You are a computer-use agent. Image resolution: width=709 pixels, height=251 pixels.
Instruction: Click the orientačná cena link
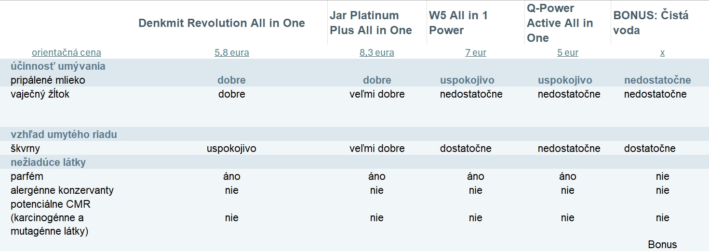pyautogui.click(x=67, y=52)
